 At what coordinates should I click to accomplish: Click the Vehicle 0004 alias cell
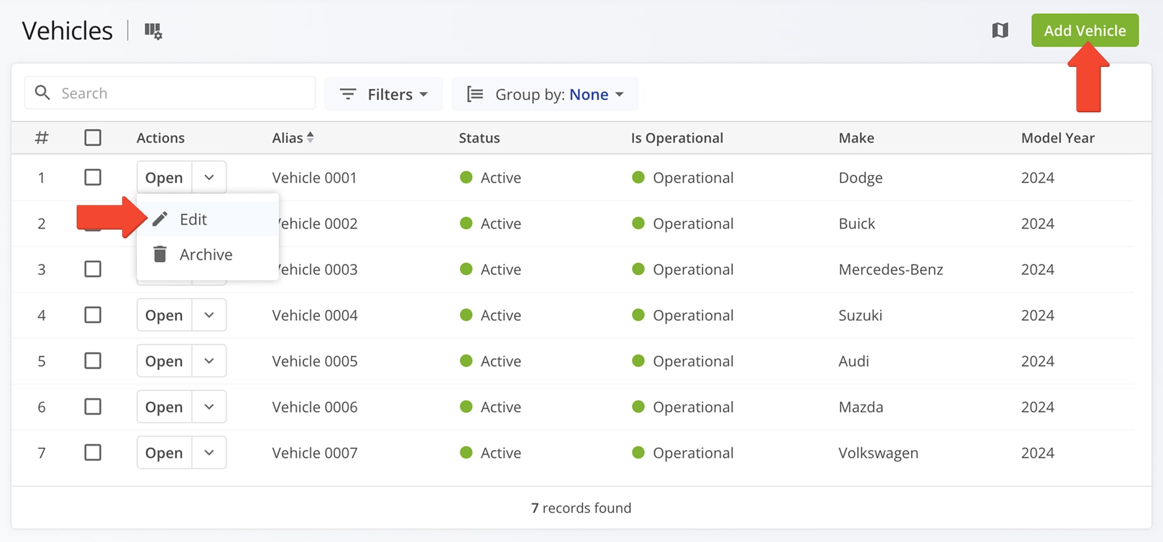click(315, 315)
